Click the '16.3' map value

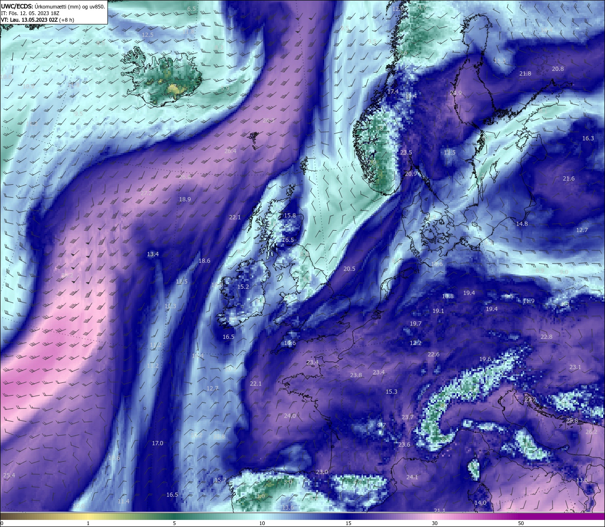588,138
